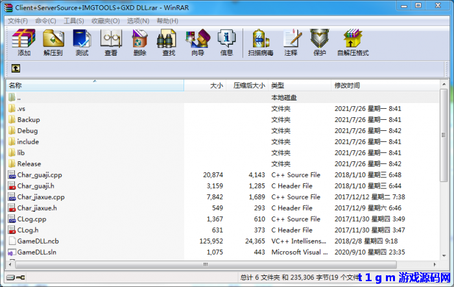Click the CLog.h file icon

point(12,230)
